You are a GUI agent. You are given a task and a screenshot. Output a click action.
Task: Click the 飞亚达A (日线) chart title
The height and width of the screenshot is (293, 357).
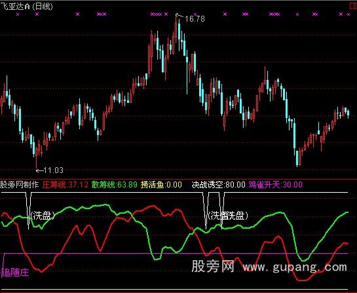[27, 6]
